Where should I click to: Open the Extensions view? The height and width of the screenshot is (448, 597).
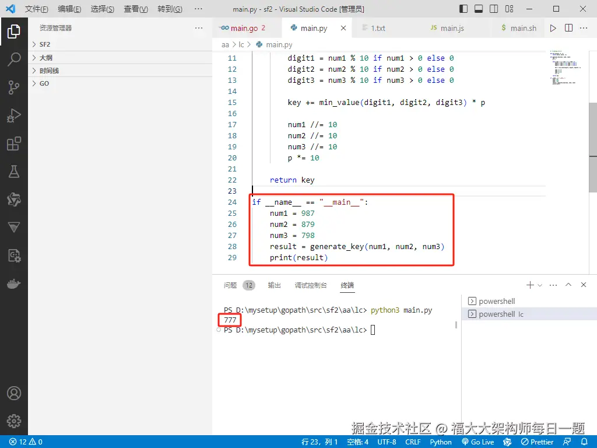pos(14,143)
